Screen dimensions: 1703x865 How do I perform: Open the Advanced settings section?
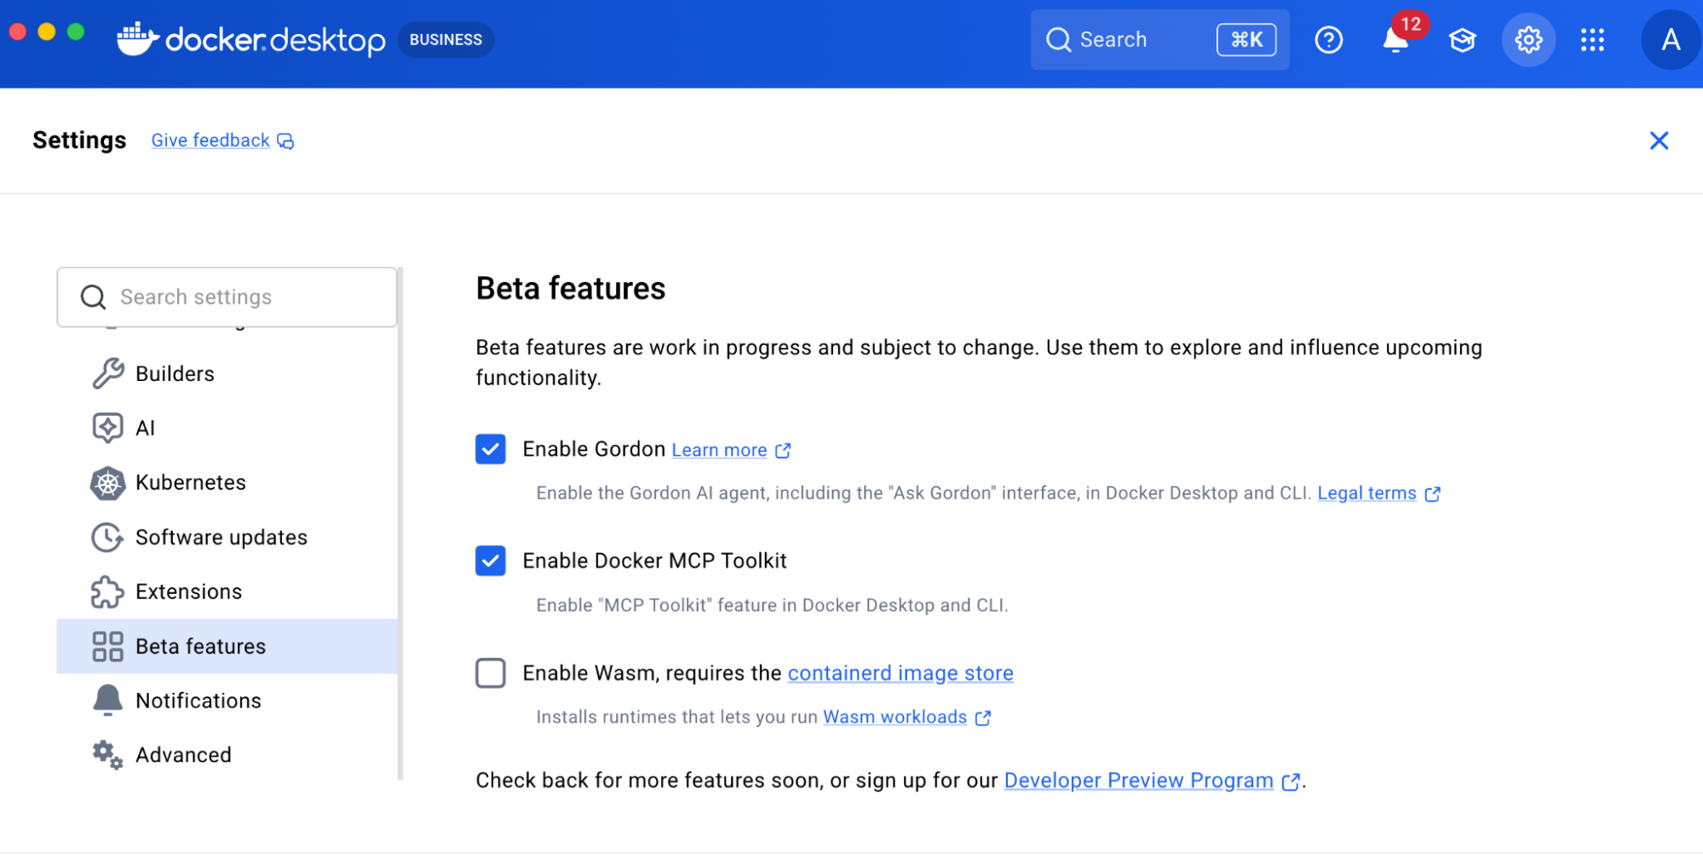pos(183,755)
